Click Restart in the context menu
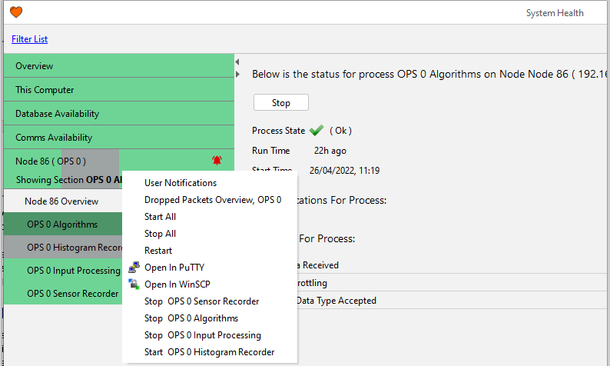This screenshot has height=366, width=610. (x=158, y=251)
